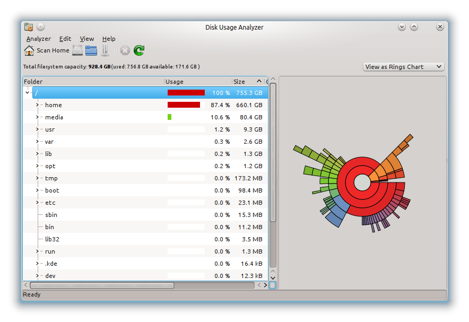Select the sbin folder row
This screenshot has width=469, height=322.
(x=145, y=215)
